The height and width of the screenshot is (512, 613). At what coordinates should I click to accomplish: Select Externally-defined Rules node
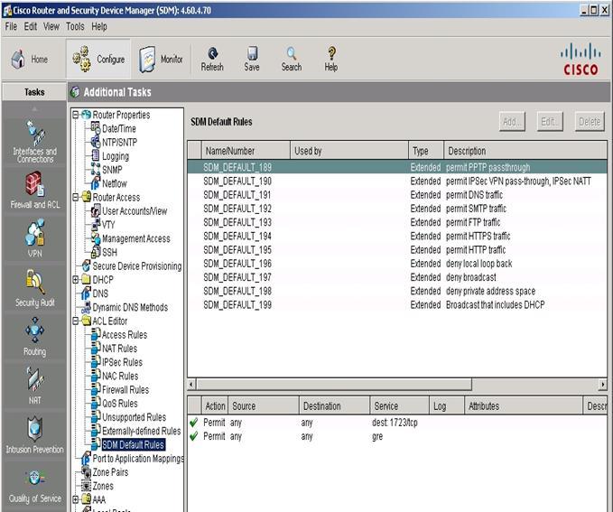tap(142, 431)
